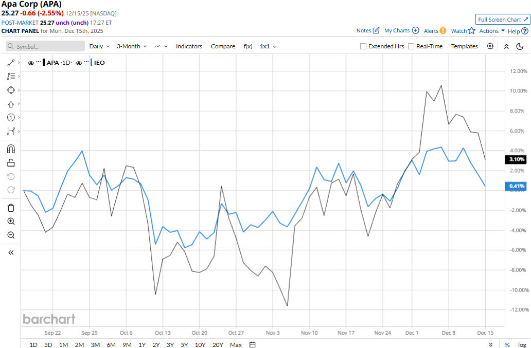Zoom out of the chart
Screen dimensions: 531x348
coord(11,235)
